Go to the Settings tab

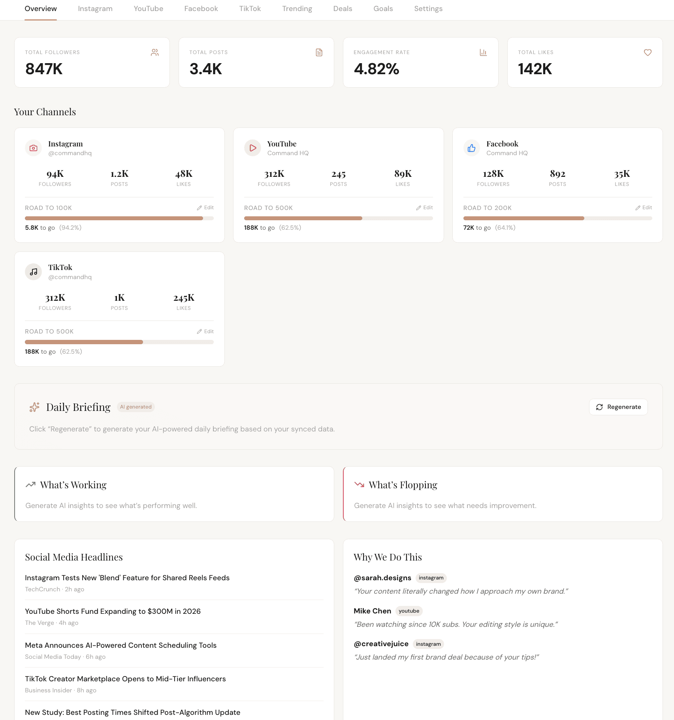pyautogui.click(x=428, y=8)
